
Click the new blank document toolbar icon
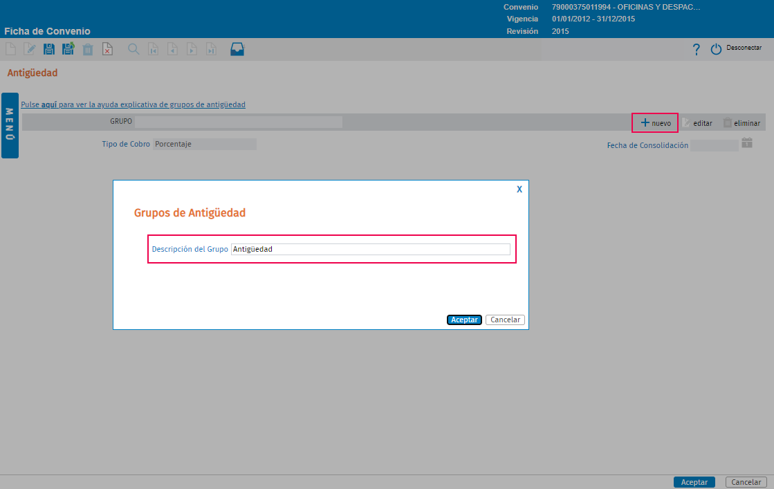[x=10, y=49]
